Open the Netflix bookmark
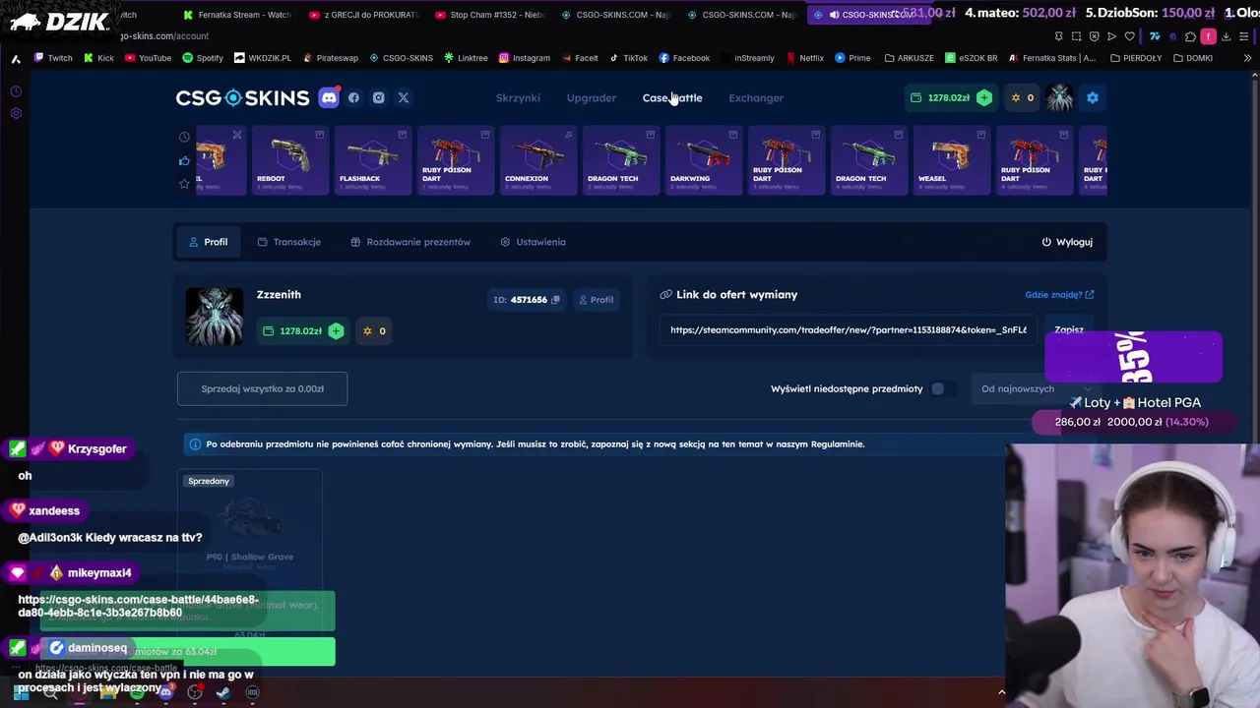The width and height of the screenshot is (1260, 708). click(804, 58)
